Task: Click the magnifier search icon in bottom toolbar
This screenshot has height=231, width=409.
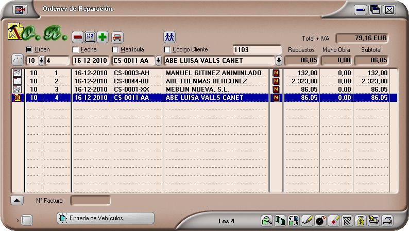Action: coord(267,221)
